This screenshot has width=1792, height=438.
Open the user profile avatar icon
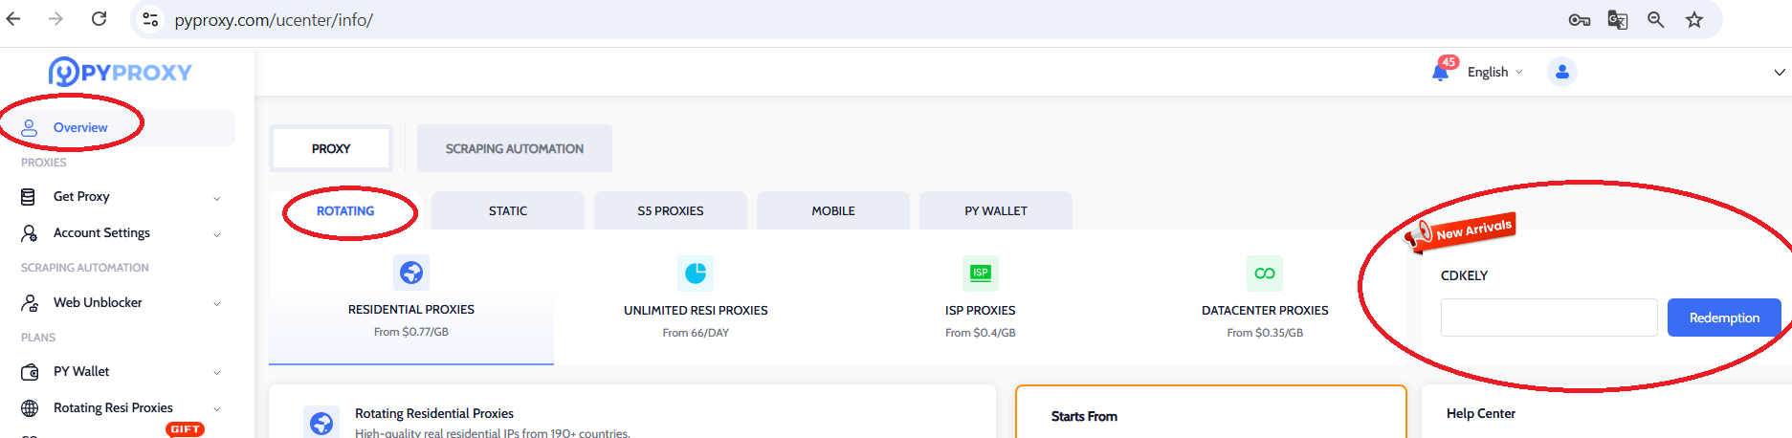click(x=1561, y=72)
